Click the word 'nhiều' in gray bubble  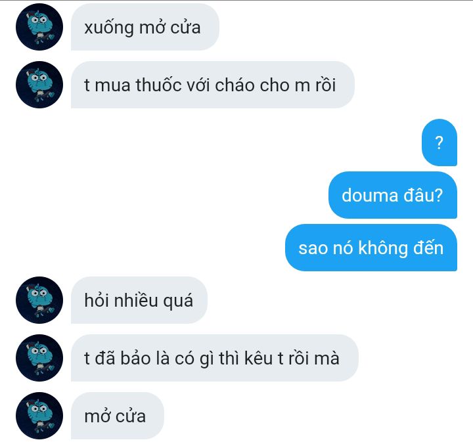(136, 300)
